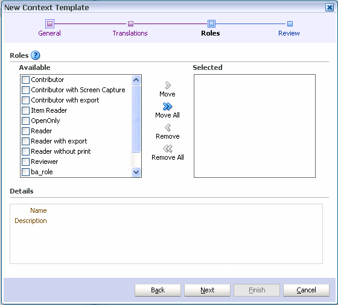The height and width of the screenshot is (305, 338).
Task: Select Reader without print checkbox
Action: click(x=25, y=151)
